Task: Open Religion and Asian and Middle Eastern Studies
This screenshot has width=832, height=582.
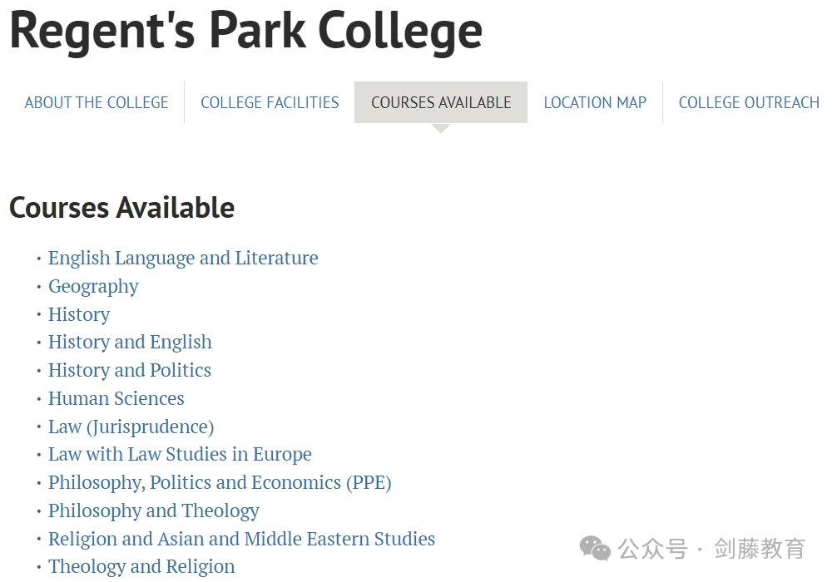Action: 241,539
